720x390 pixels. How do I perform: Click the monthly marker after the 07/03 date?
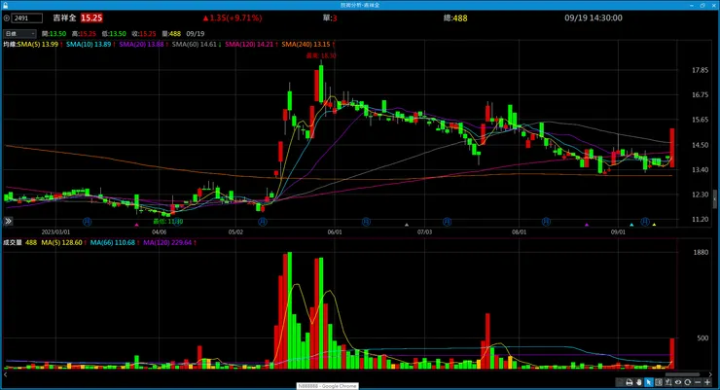click(447, 222)
